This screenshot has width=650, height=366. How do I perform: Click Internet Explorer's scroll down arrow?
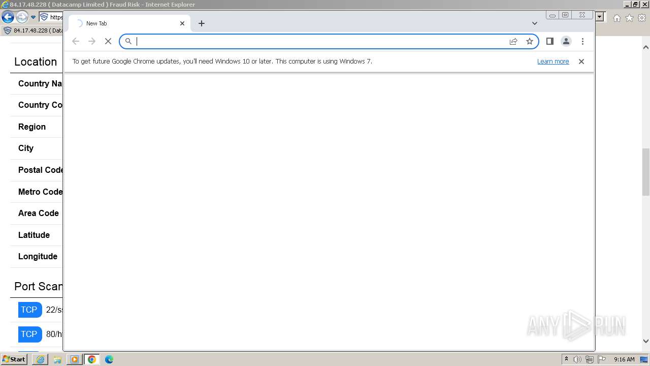(x=646, y=341)
